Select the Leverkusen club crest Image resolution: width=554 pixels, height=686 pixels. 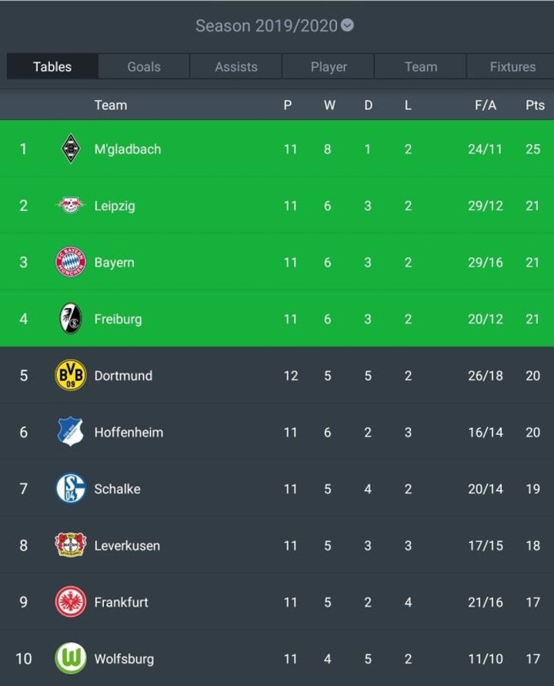coord(70,544)
